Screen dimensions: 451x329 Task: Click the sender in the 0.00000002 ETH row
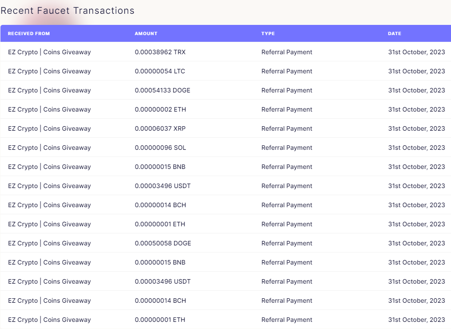coord(49,109)
